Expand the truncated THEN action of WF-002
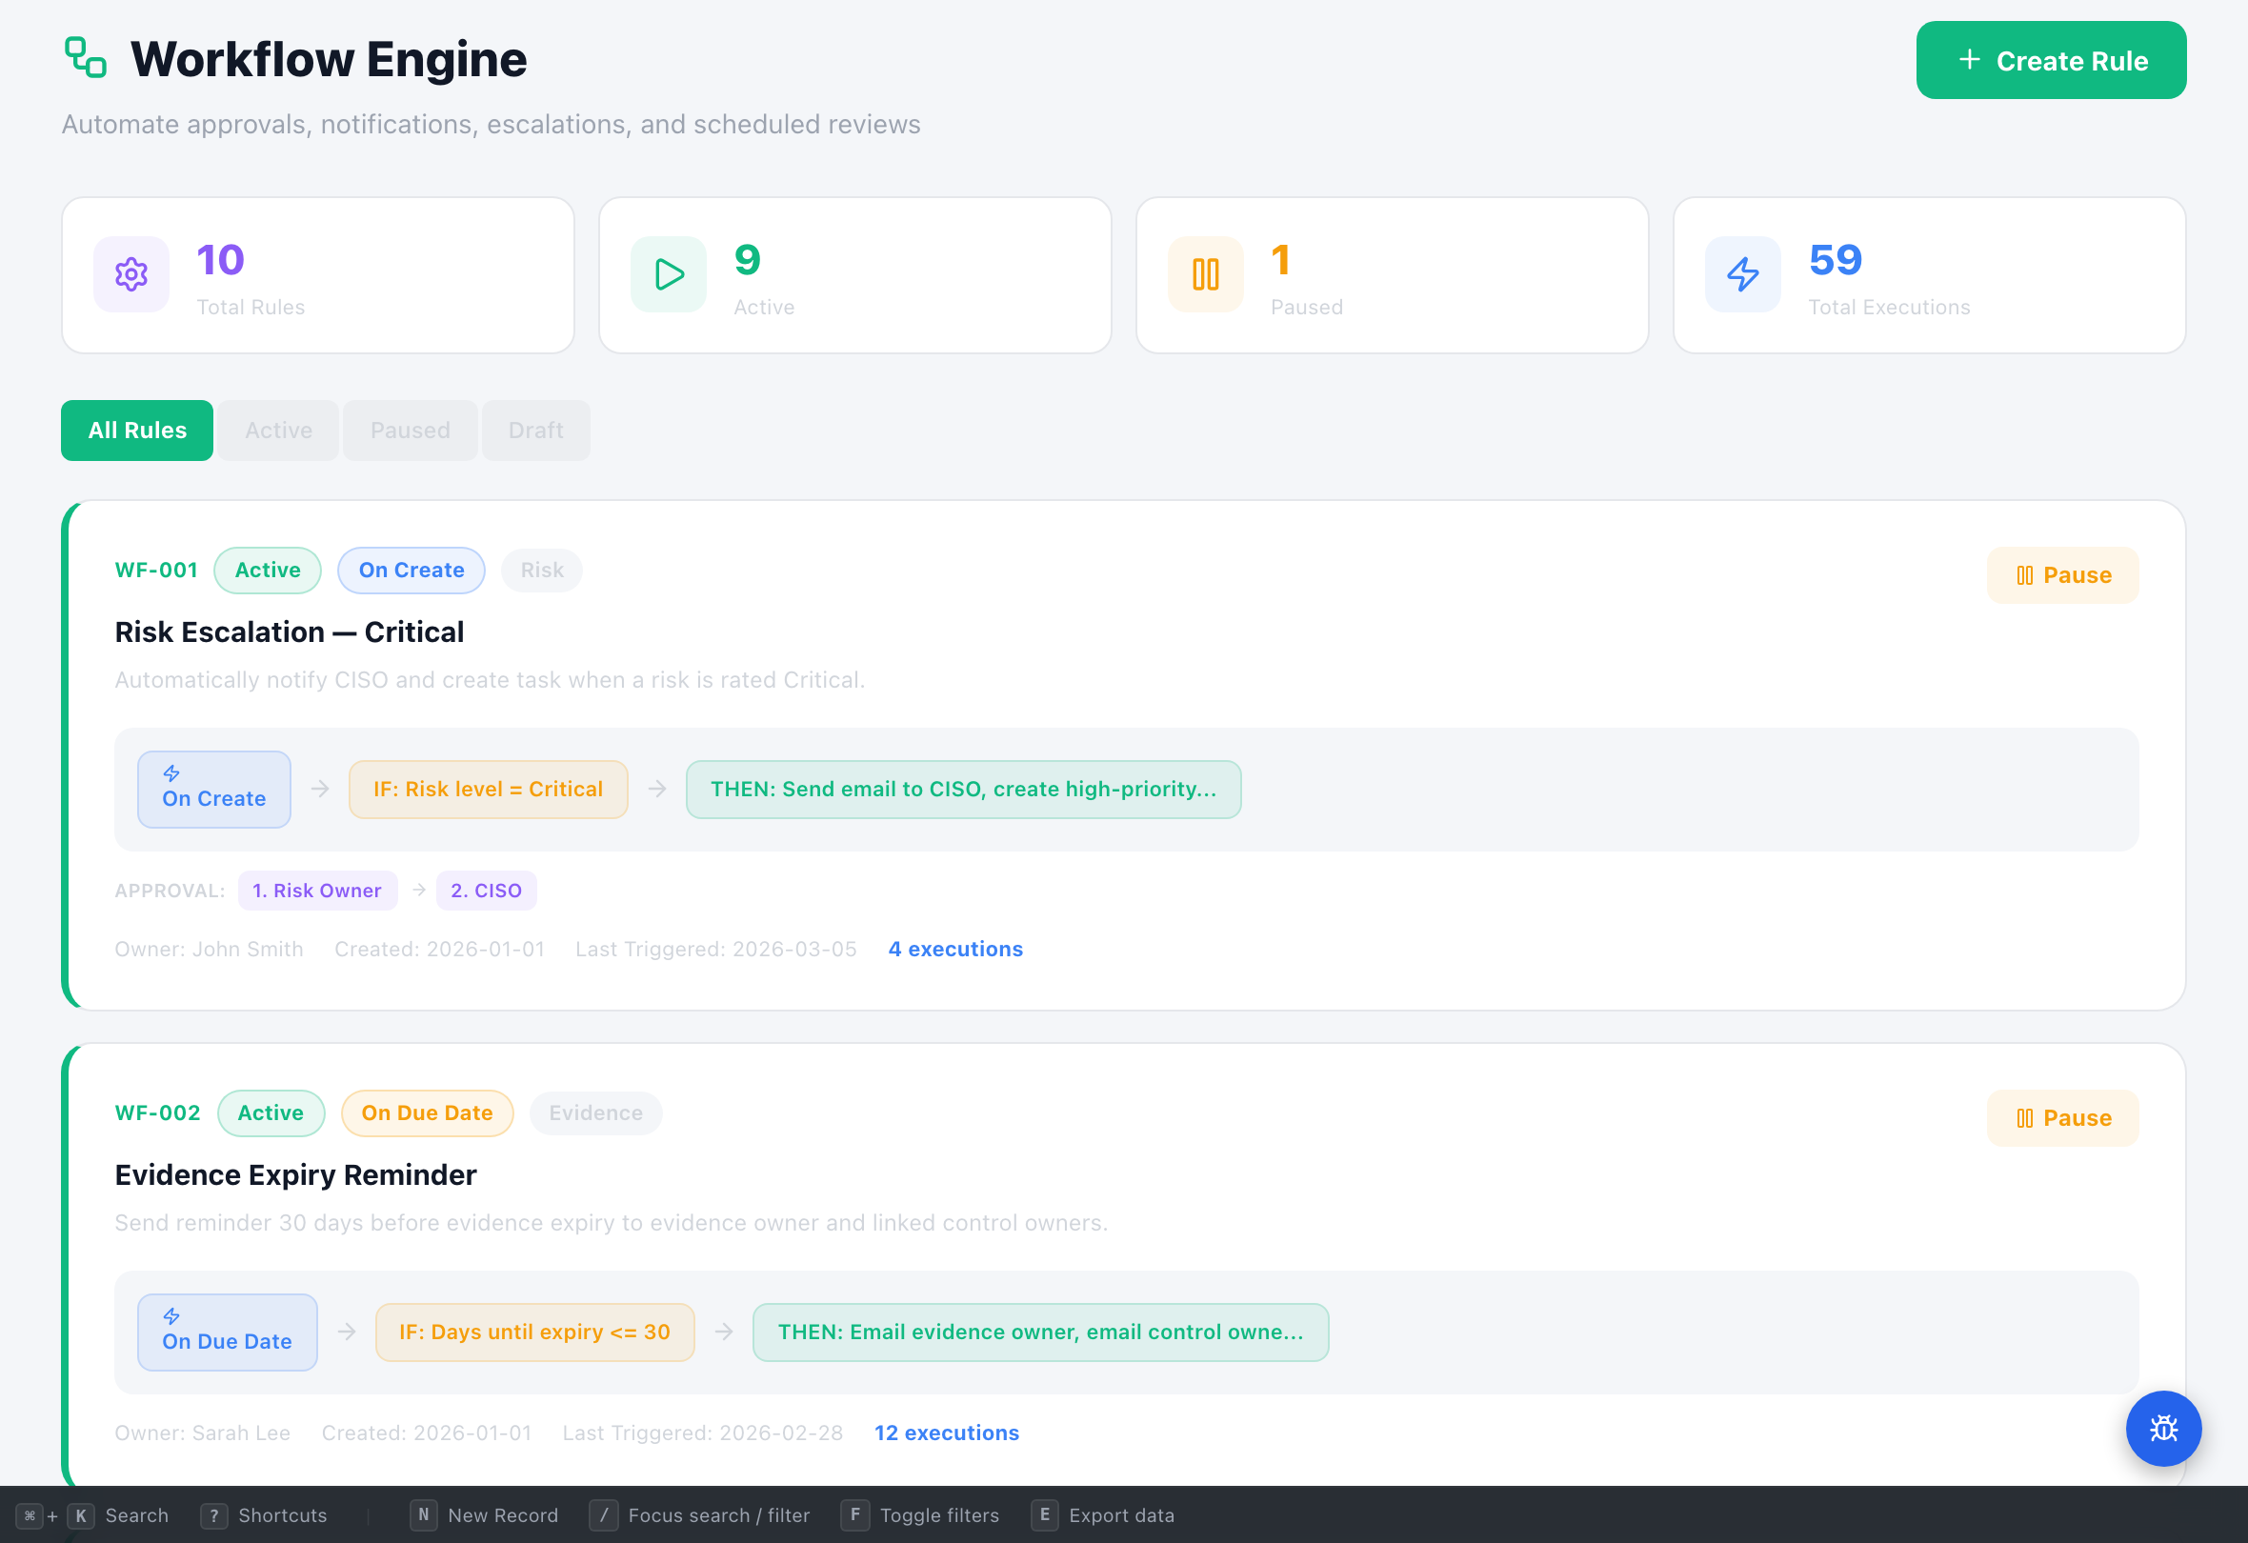Viewport: 2248px width, 1543px height. (x=1040, y=1333)
